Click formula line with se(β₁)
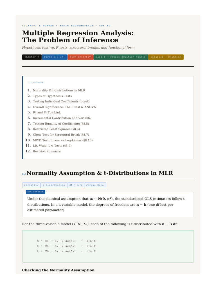 click(67, 241)
